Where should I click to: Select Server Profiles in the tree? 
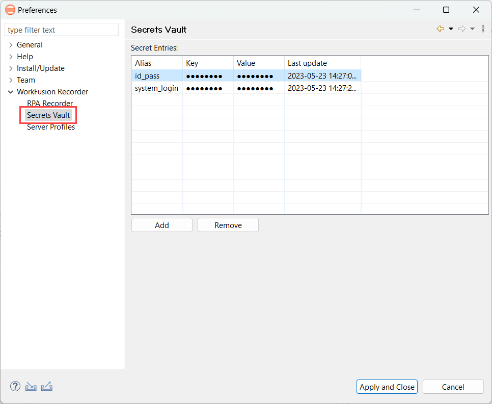pos(51,127)
